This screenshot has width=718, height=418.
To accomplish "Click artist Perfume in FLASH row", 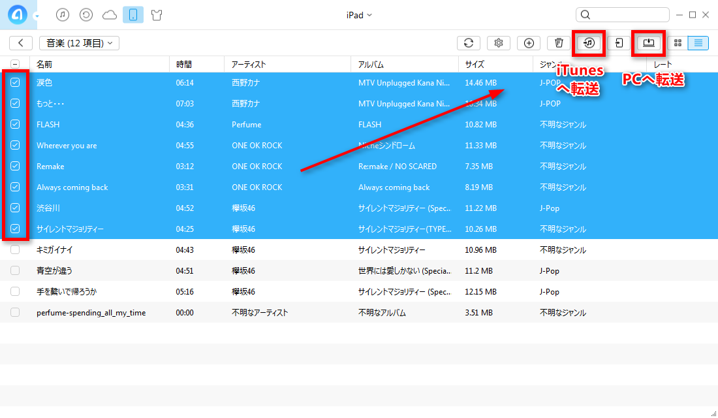I will pos(246,125).
